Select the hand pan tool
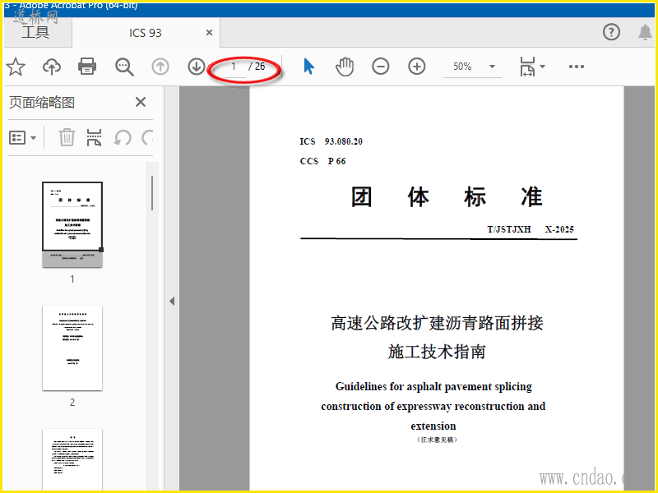The width and height of the screenshot is (658, 493). pos(345,67)
